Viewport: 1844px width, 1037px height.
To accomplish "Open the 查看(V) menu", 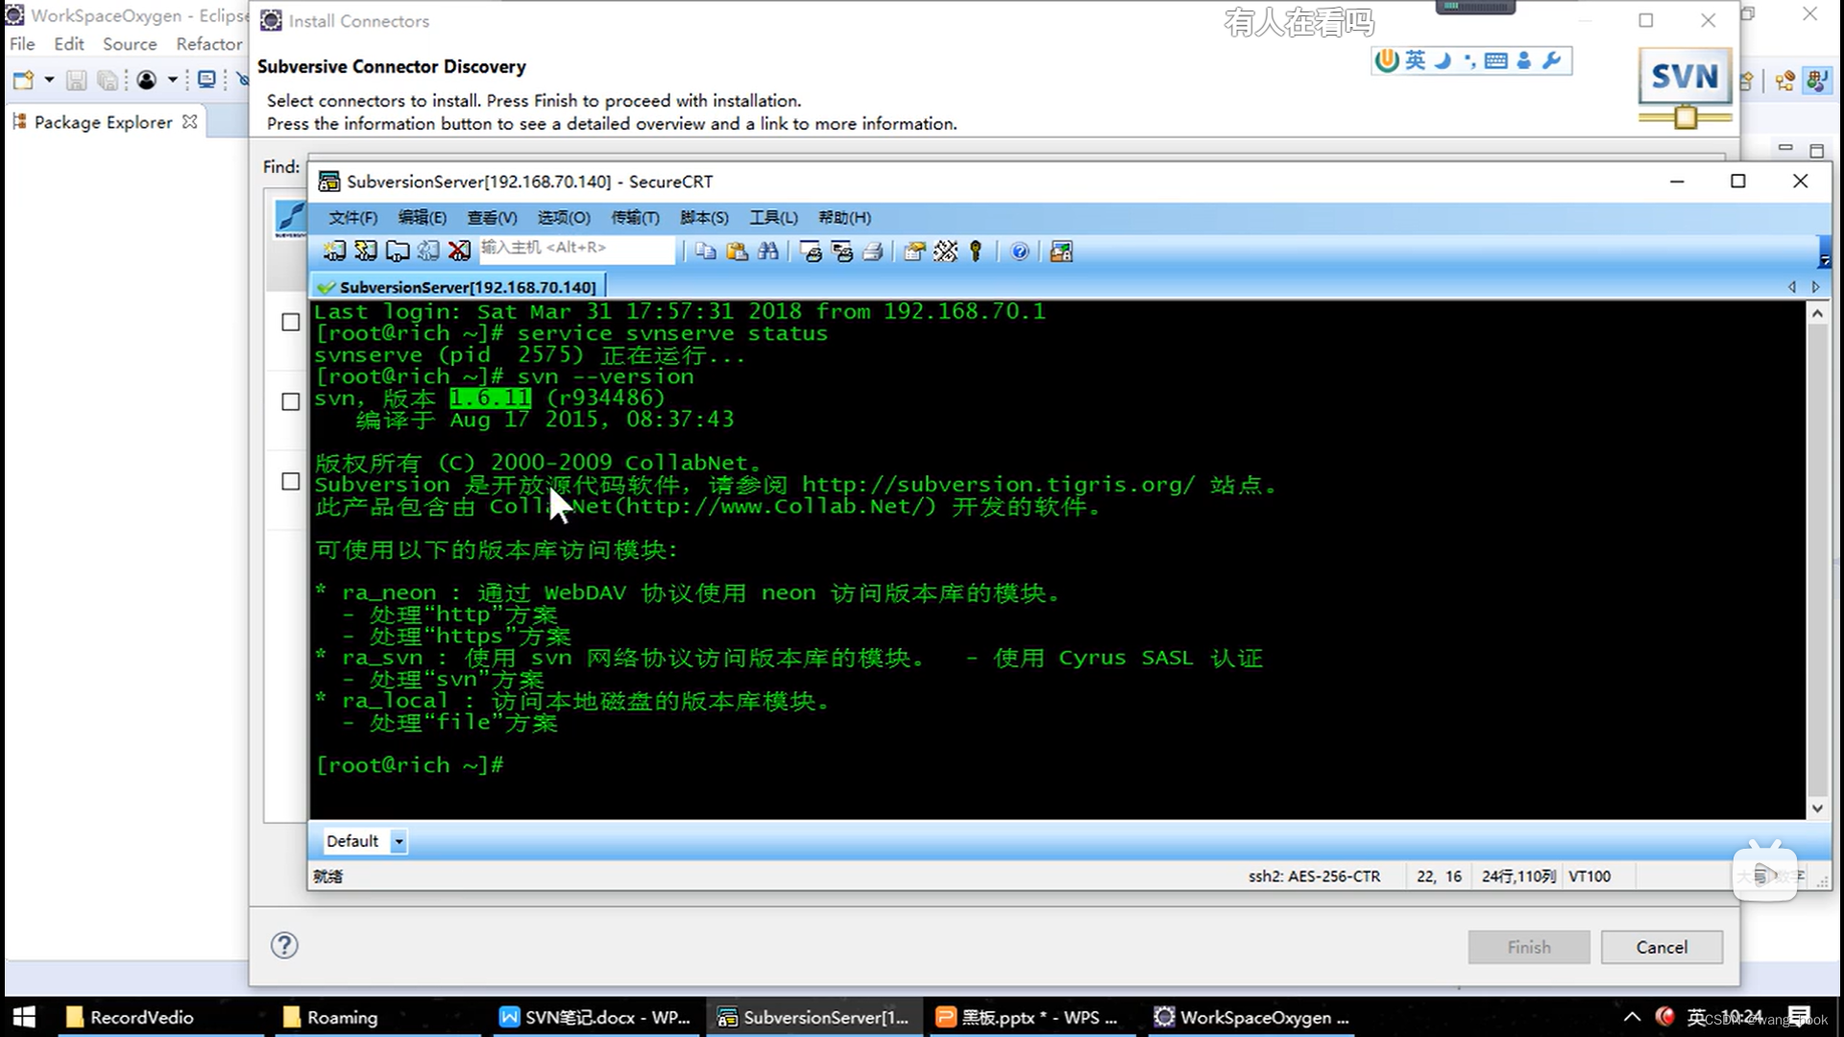I will tap(492, 218).
